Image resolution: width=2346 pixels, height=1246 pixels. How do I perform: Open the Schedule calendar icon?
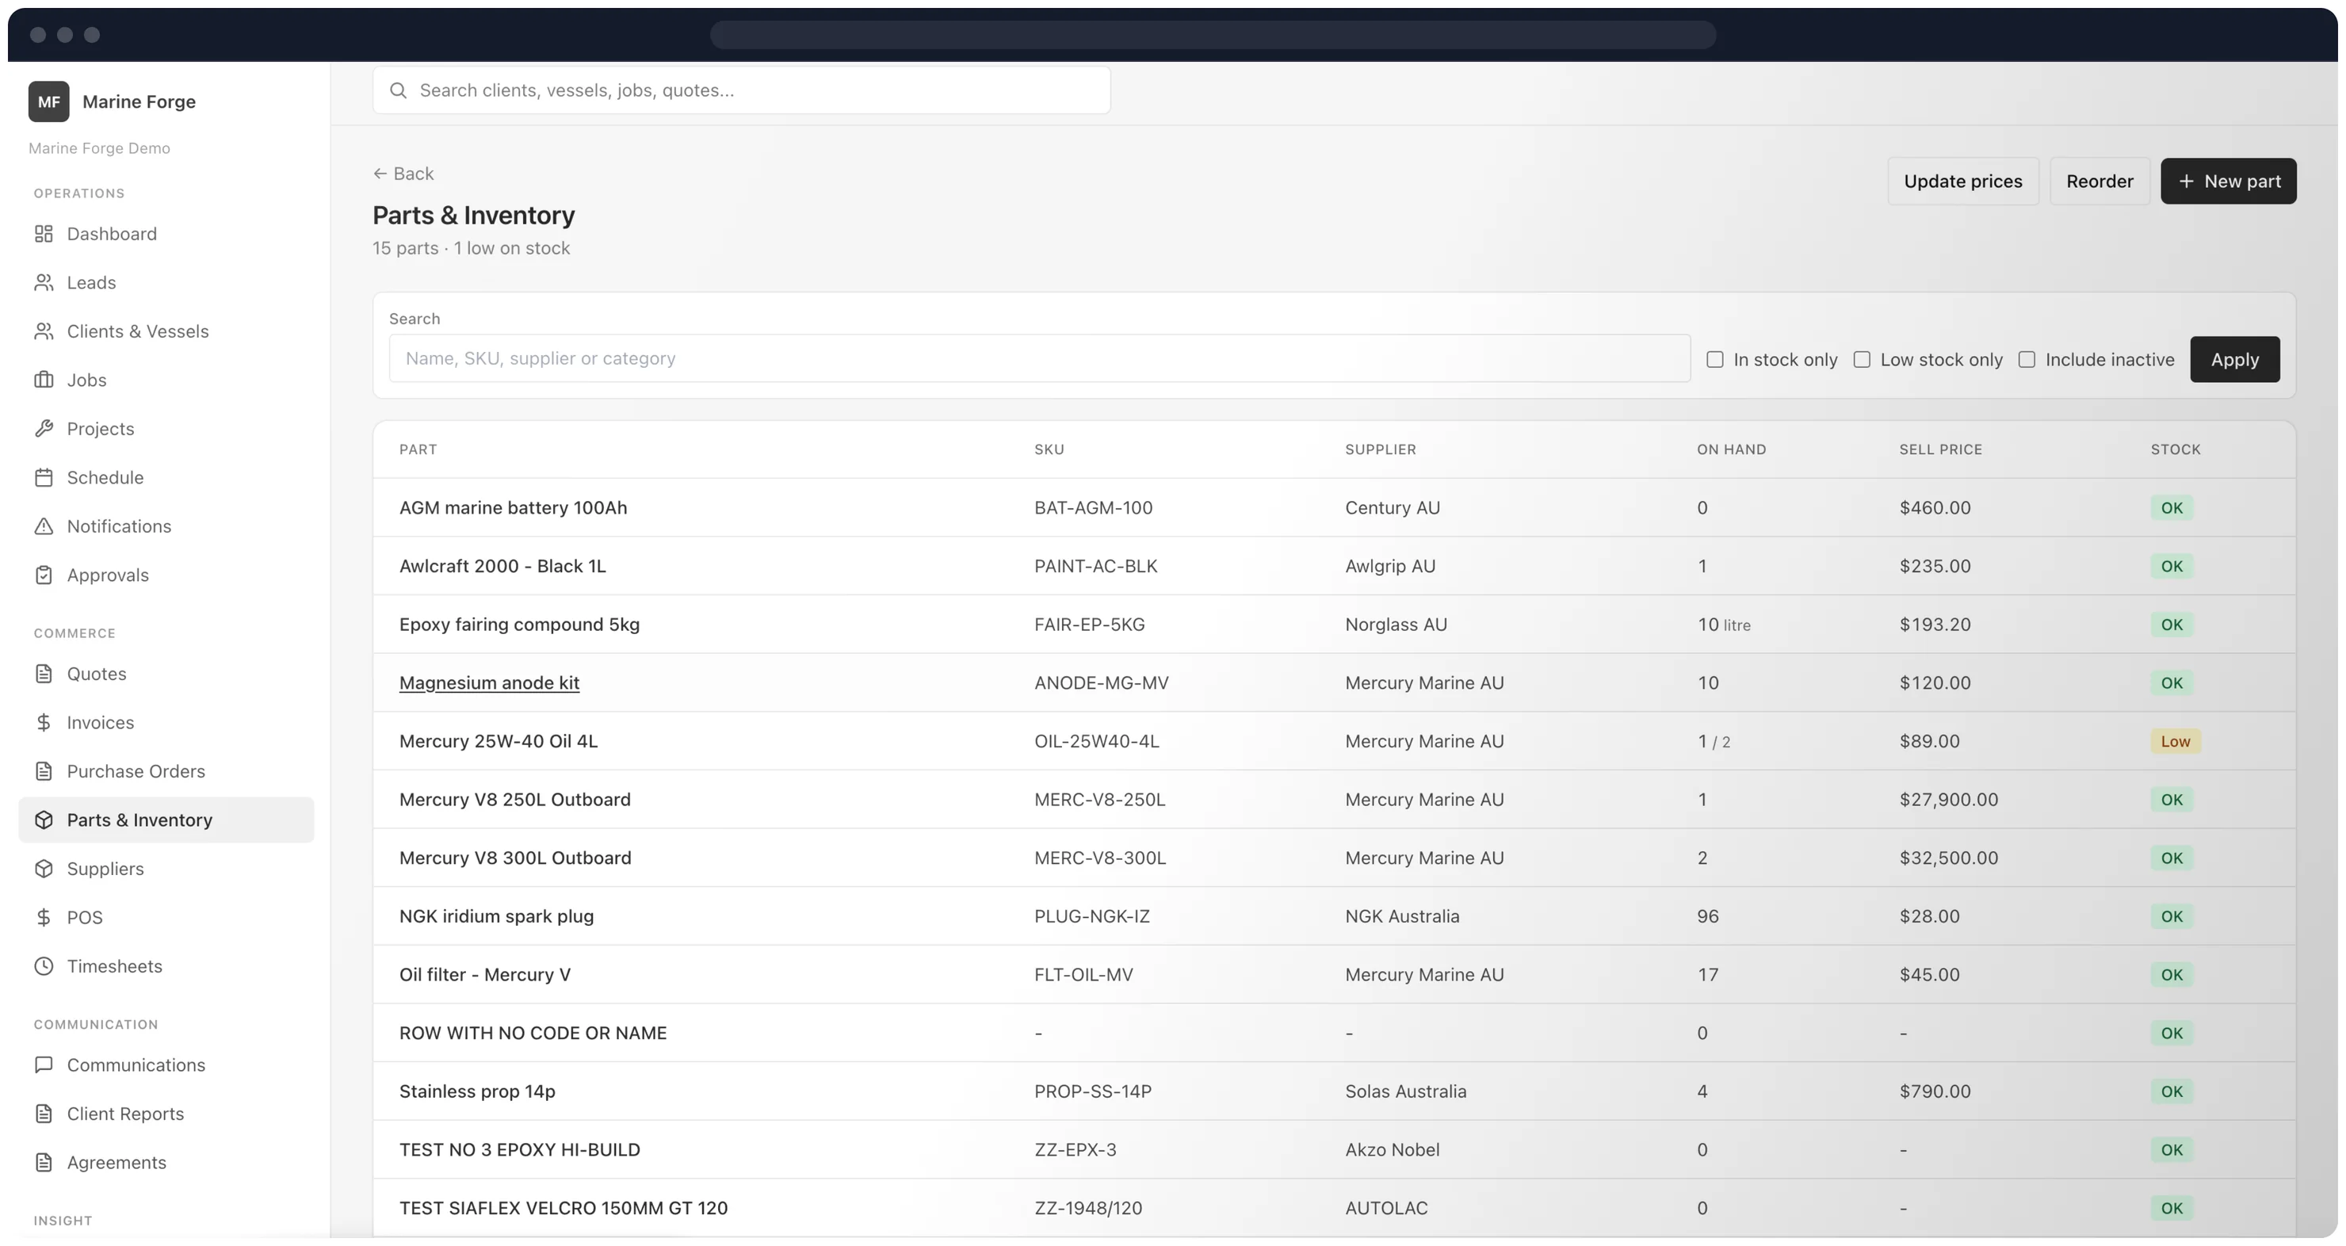tap(44, 477)
